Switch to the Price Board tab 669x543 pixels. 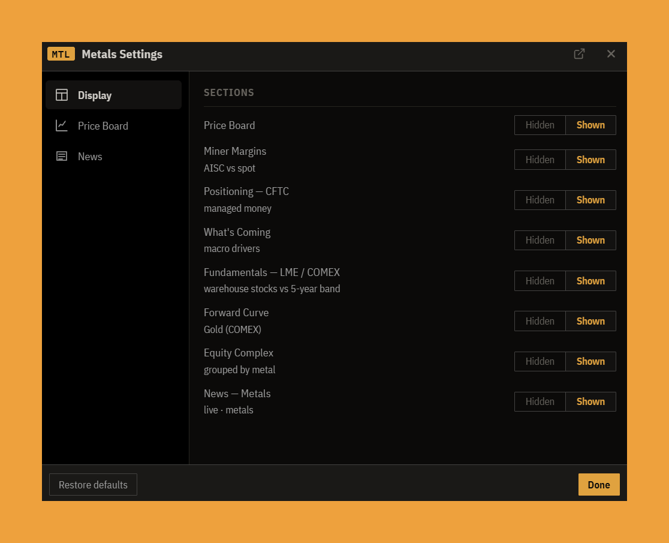[x=113, y=125]
